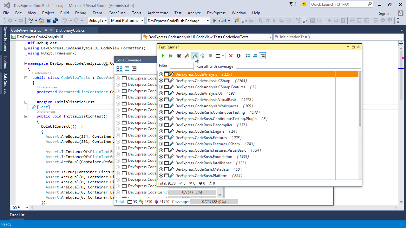Click the test tube icon beside [Test] attribute
Viewport: 406px width, 228px height.
pos(34,107)
